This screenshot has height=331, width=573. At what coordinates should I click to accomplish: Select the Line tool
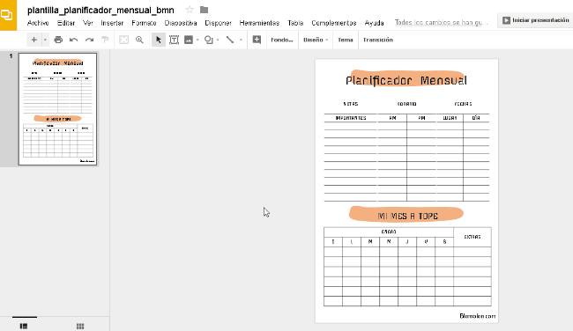tap(230, 40)
